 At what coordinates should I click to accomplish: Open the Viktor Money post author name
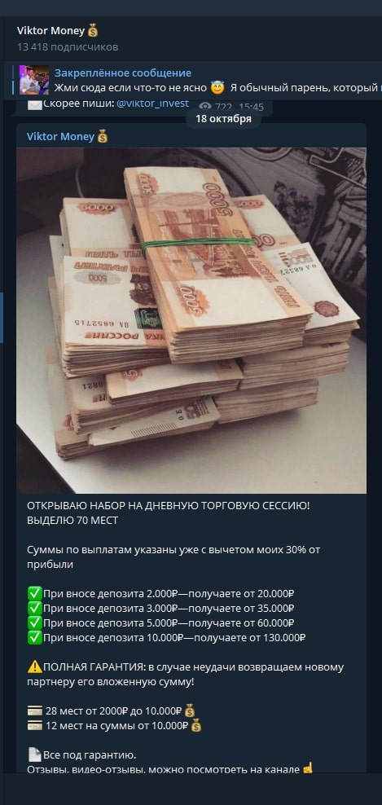pos(60,137)
